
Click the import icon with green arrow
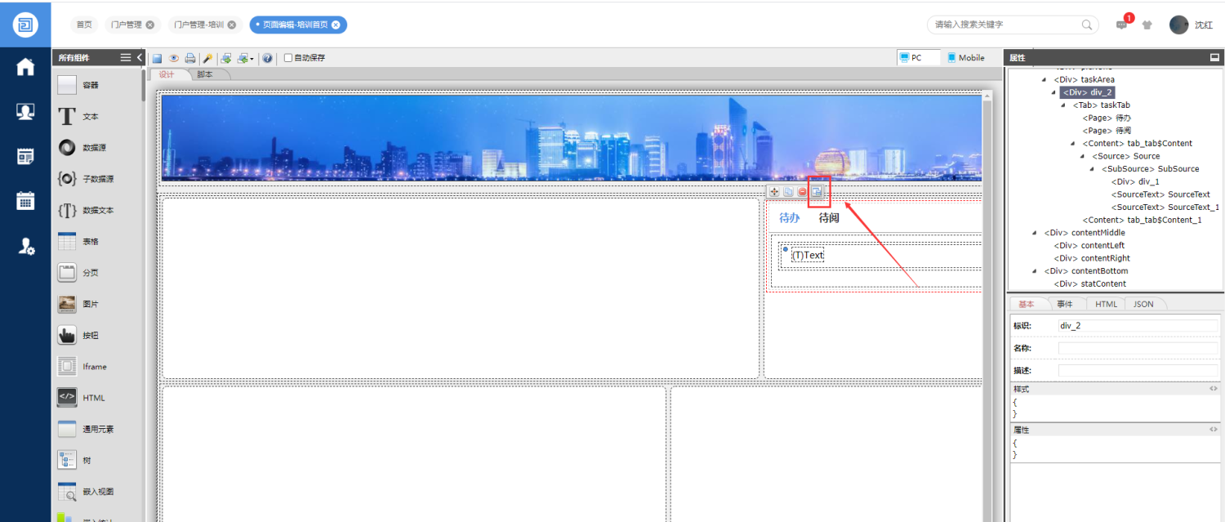point(226,58)
